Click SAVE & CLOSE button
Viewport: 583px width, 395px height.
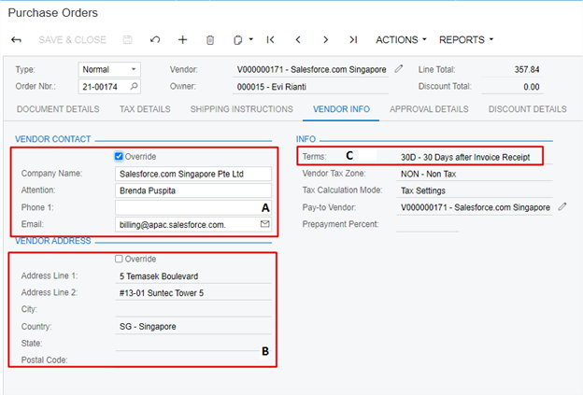pyautogui.click(x=73, y=40)
